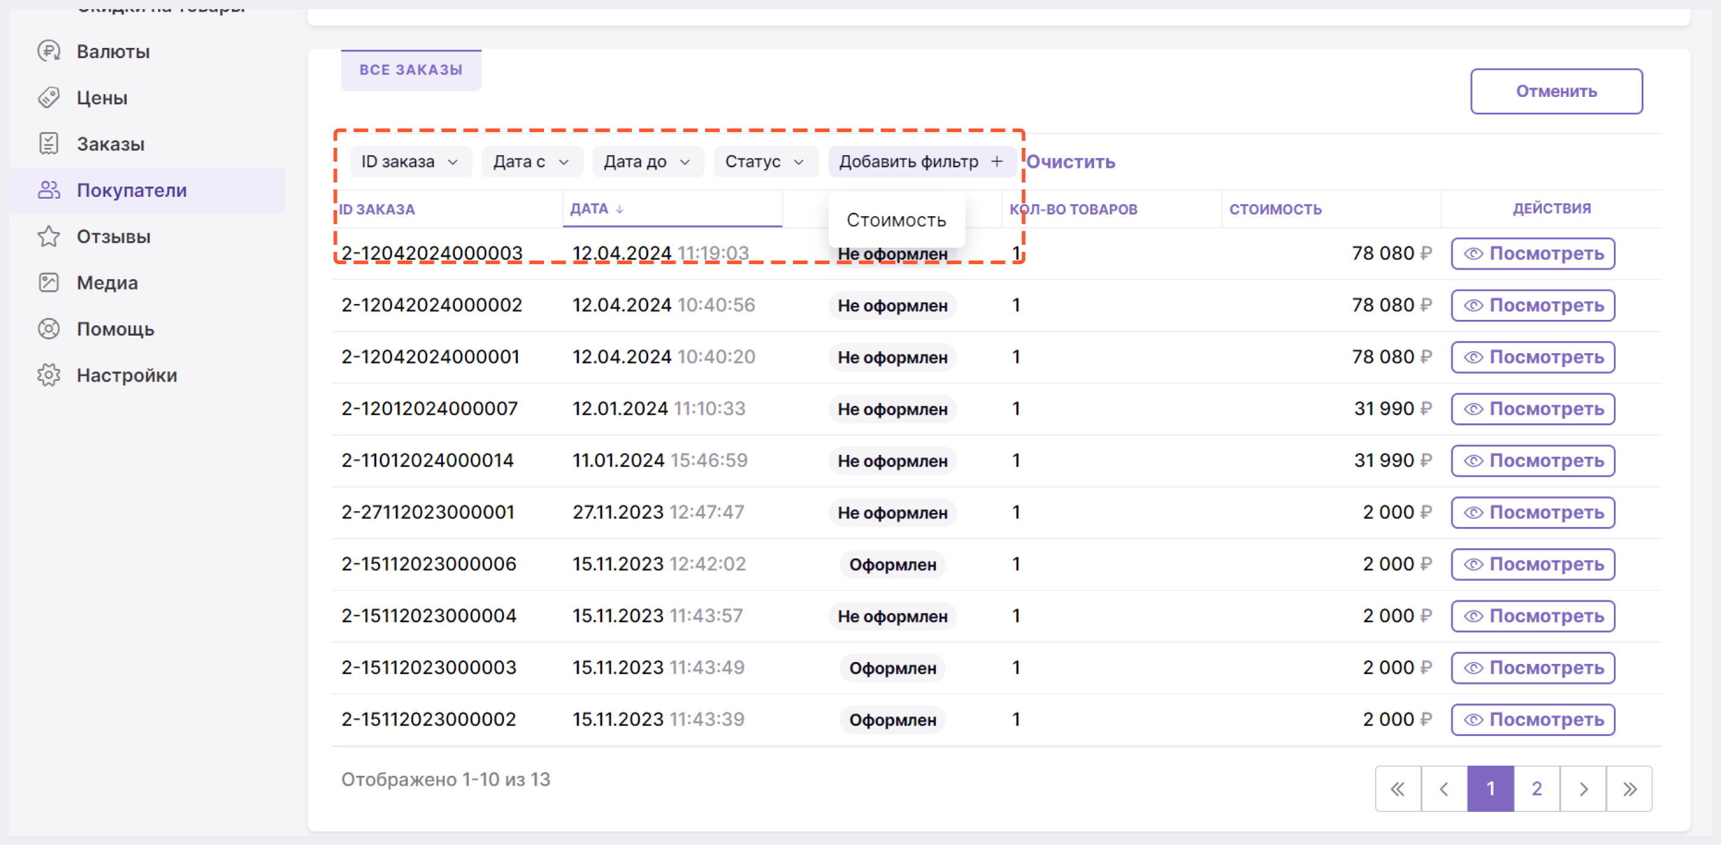The height and width of the screenshot is (845, 1721).
Task: Click the Помощь lifebuoy icon
Action: [x=49, y=330]
